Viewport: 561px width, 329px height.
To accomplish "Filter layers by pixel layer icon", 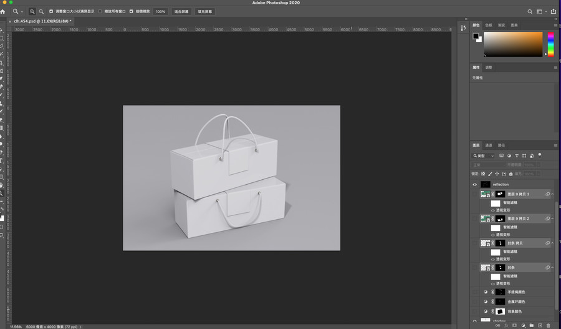I will [501, 155].
